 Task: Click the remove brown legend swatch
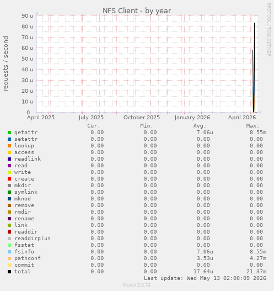tap(9, 205)
